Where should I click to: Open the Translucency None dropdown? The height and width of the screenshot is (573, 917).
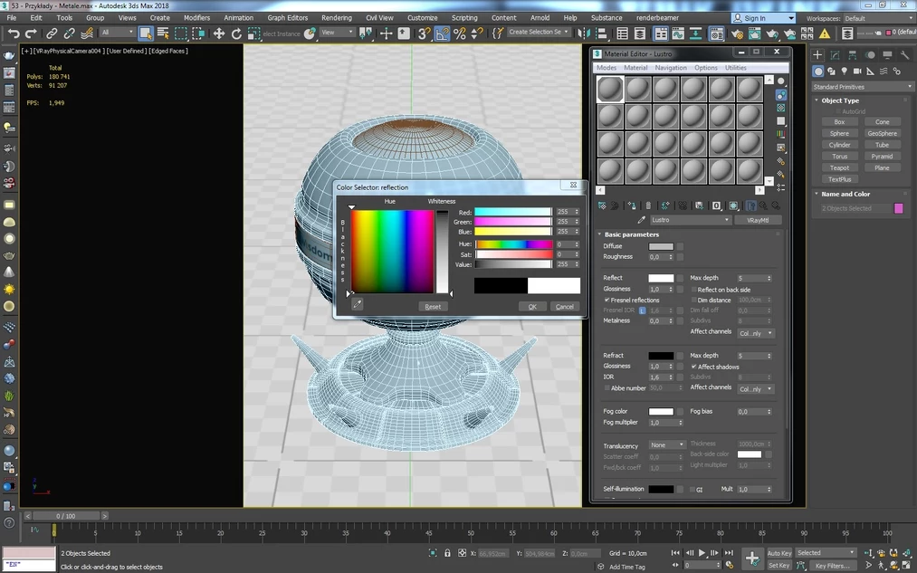coord(666,445)
